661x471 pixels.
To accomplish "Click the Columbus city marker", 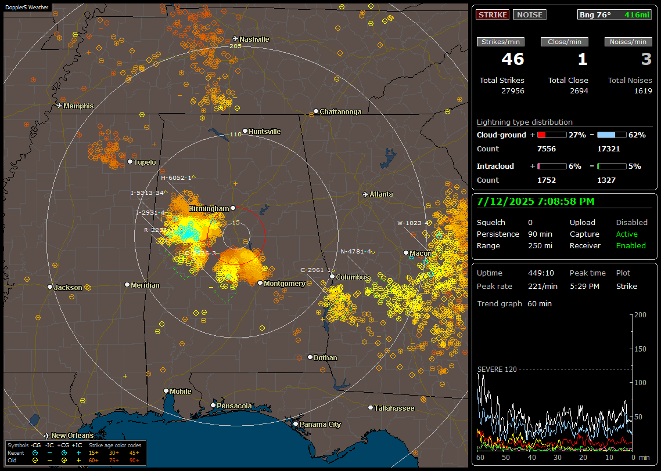I will click(332, 277).
